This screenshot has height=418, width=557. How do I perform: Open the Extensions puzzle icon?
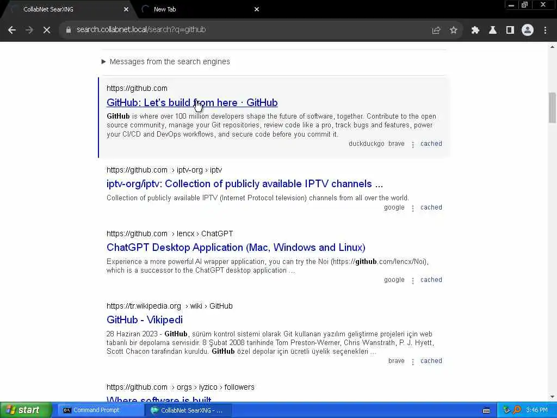point(475,30)
